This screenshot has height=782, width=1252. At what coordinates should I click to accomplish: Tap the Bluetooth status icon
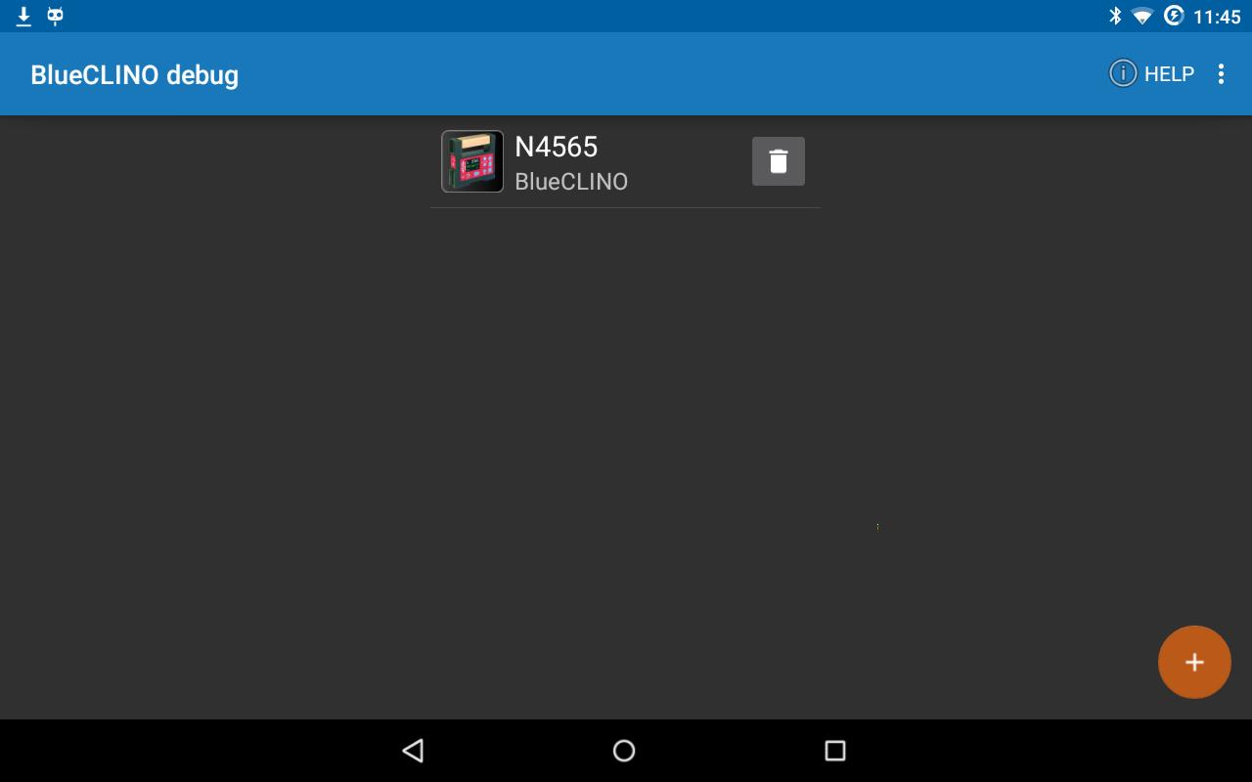1114,16
